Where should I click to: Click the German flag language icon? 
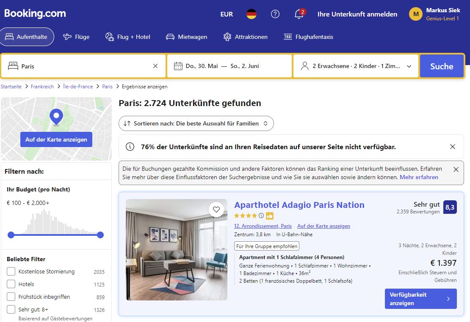click(252, 14)
